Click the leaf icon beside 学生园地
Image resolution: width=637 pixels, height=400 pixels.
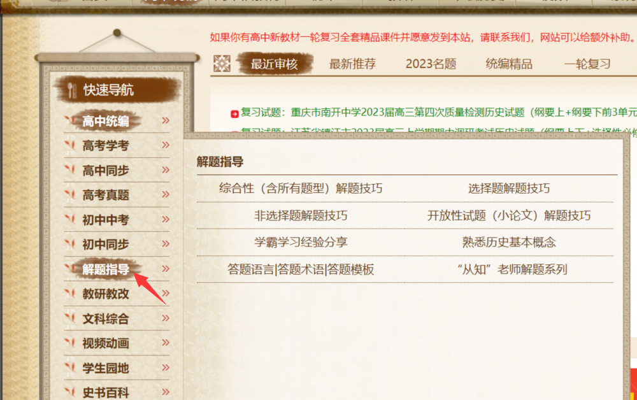70,368
